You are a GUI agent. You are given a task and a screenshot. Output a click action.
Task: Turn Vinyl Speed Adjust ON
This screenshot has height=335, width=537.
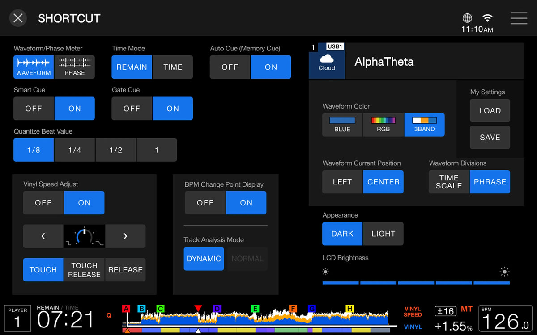tap(84, 203)
